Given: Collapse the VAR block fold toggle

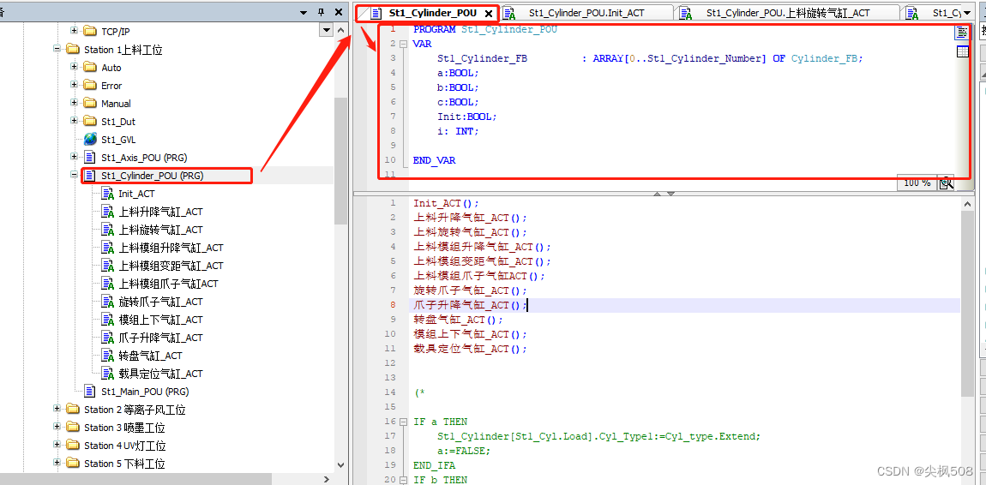Looking at the screenshot, I should coord(403,44).
